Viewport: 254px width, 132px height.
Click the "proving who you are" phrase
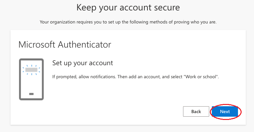click(195, 22)
